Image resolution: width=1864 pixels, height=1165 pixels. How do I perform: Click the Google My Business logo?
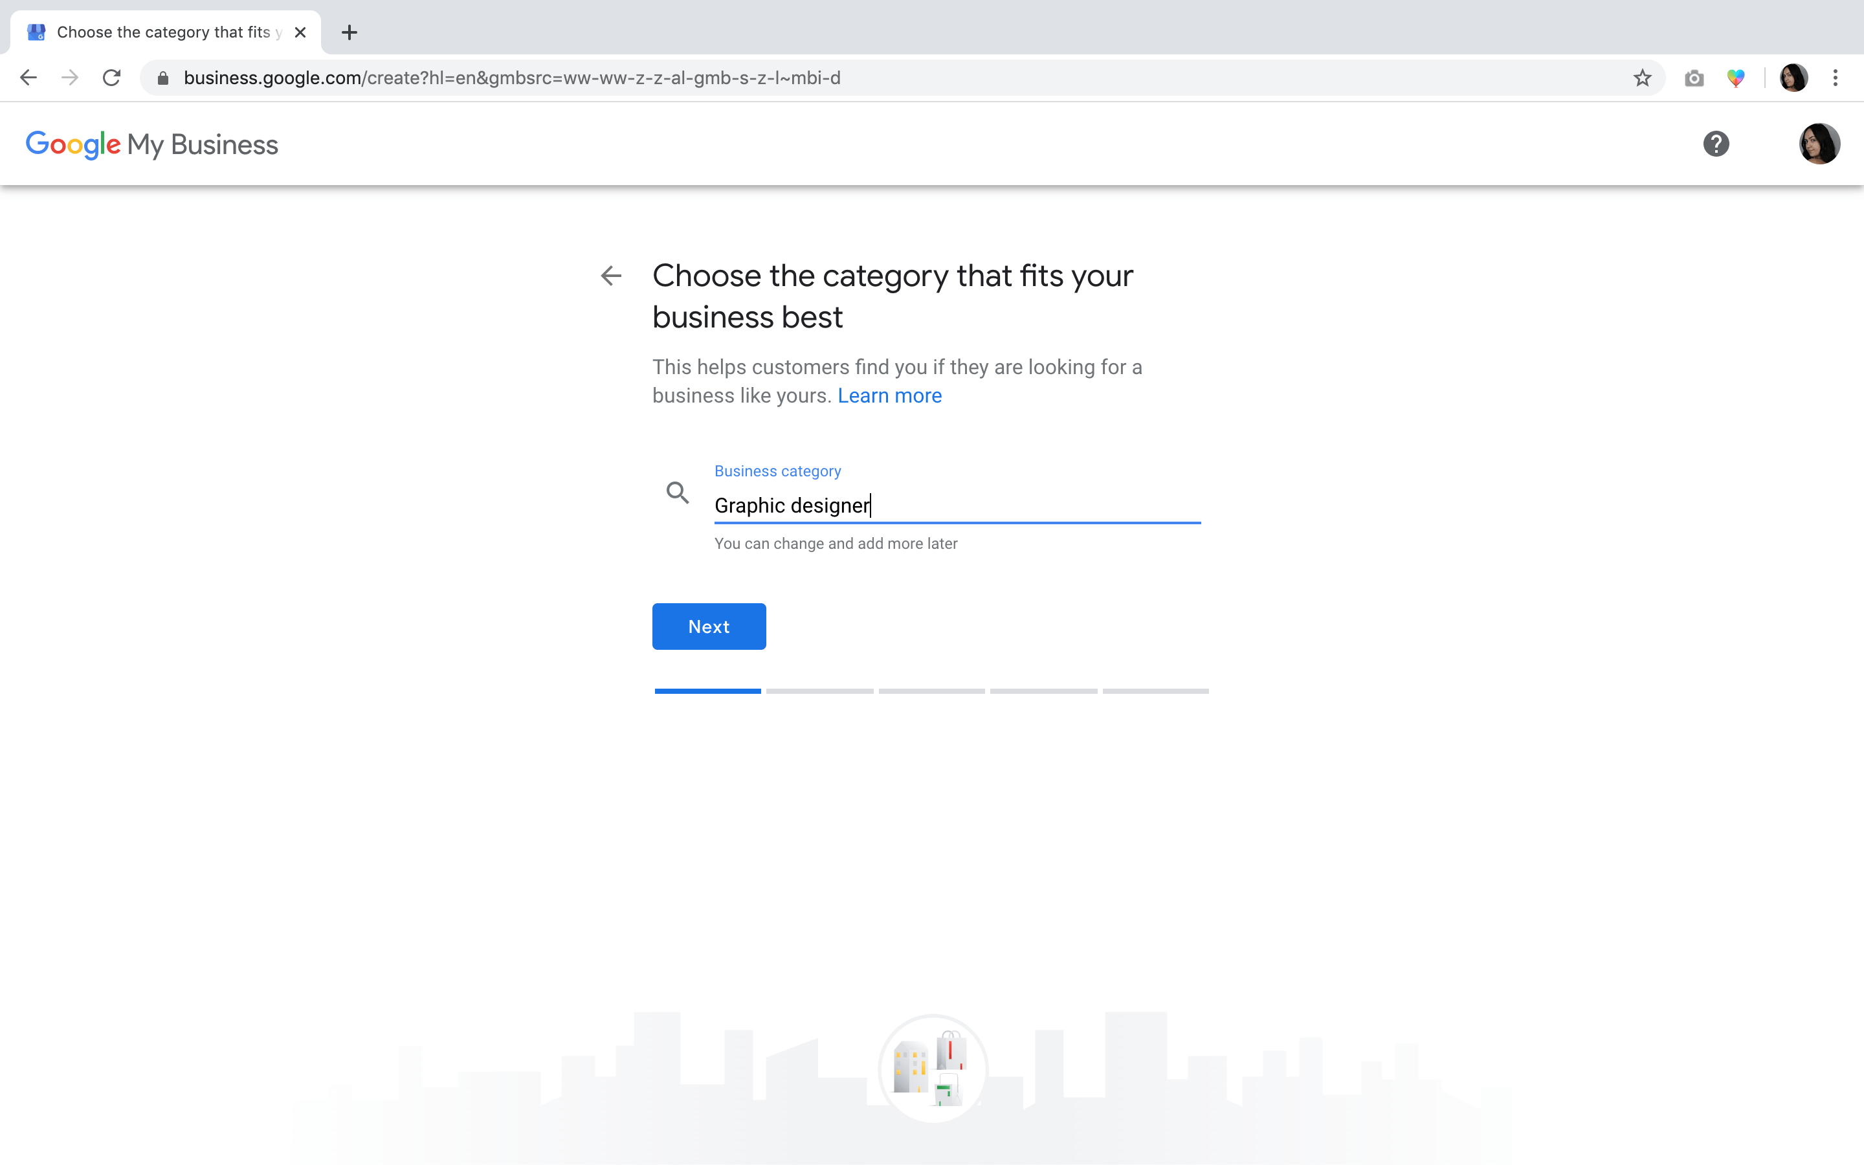(x=151, y=144)
